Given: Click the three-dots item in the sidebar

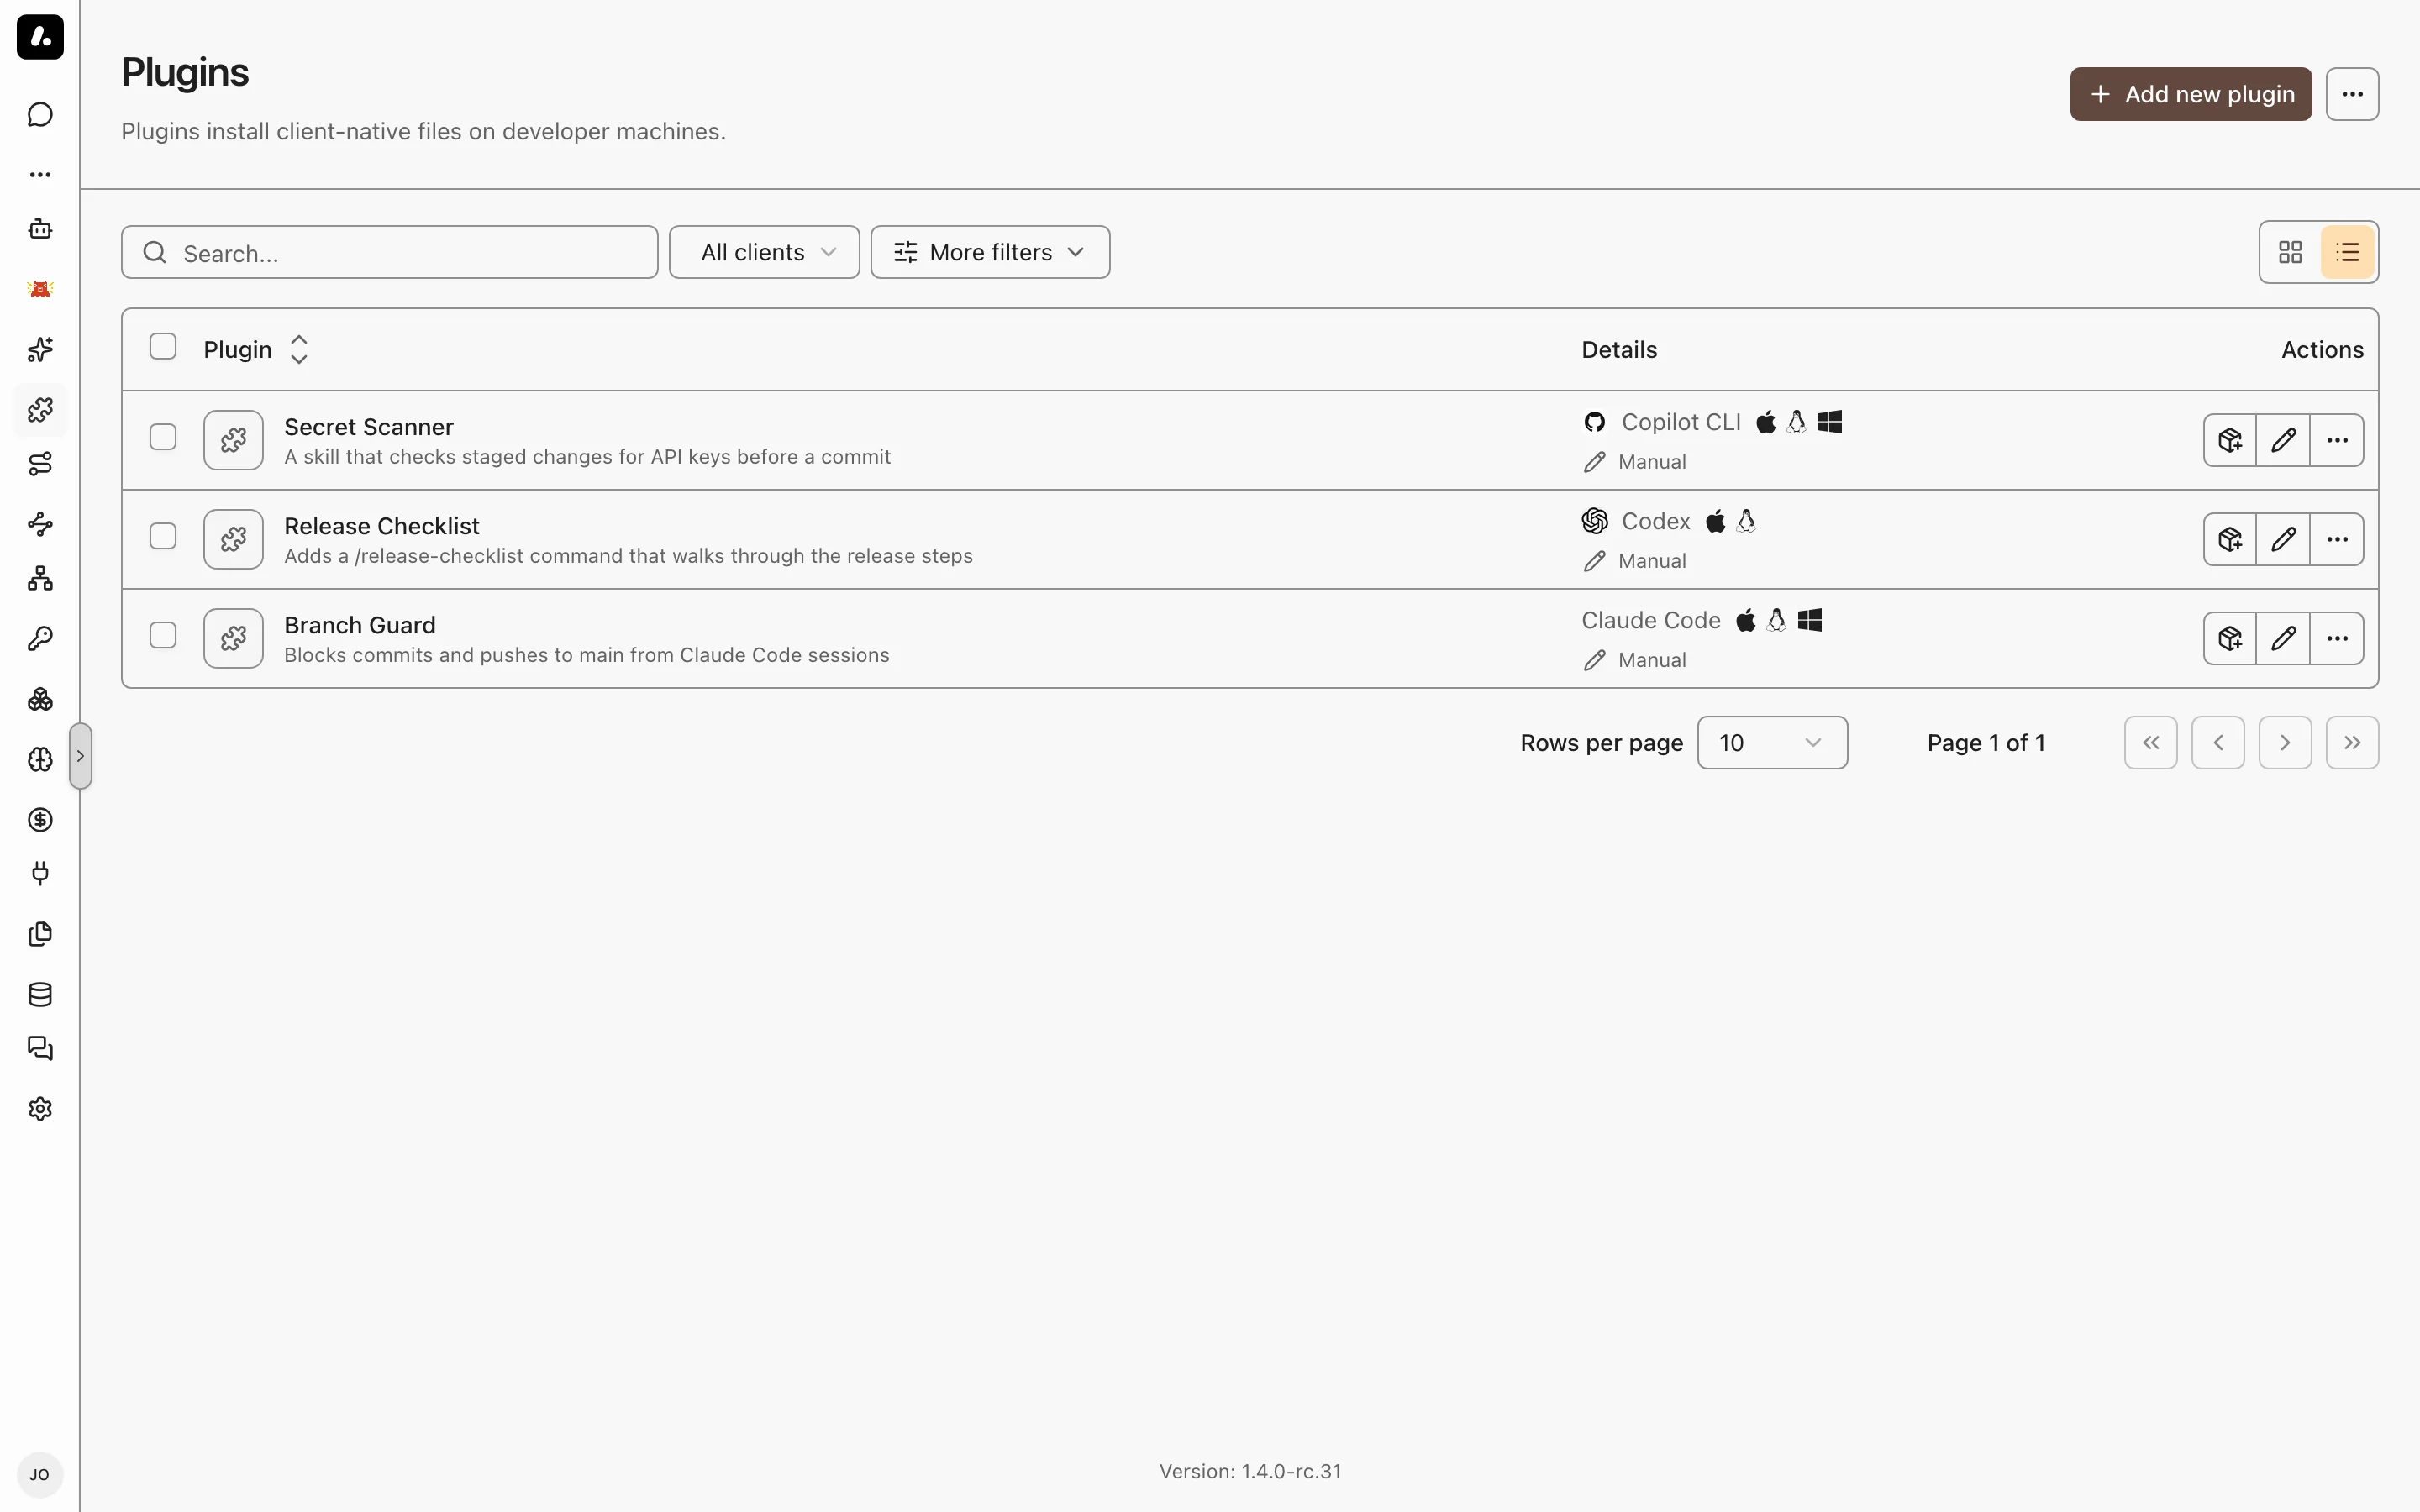Looking at the screenshot, I should click(x=40, y=175).
